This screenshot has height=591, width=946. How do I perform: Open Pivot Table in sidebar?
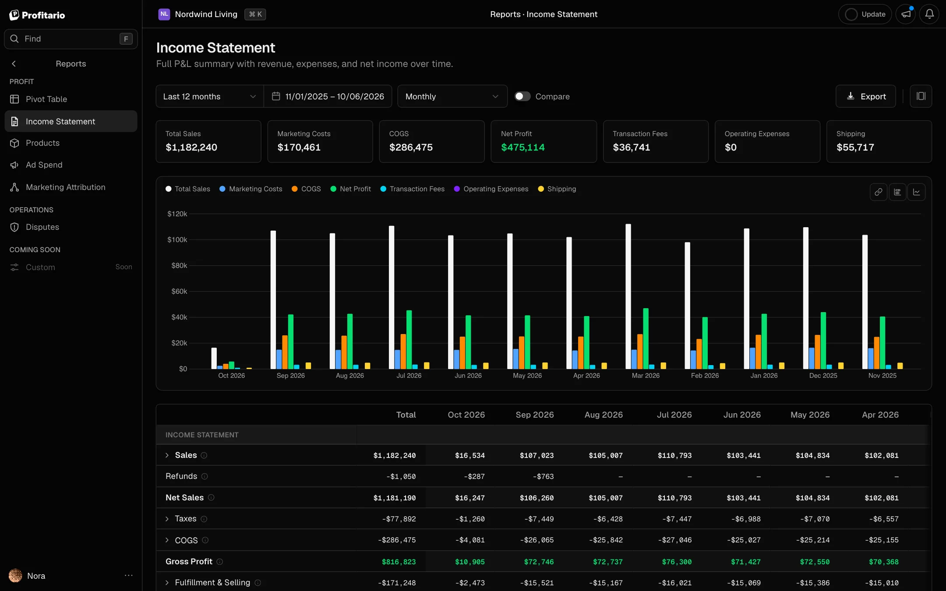coord(71,99)
